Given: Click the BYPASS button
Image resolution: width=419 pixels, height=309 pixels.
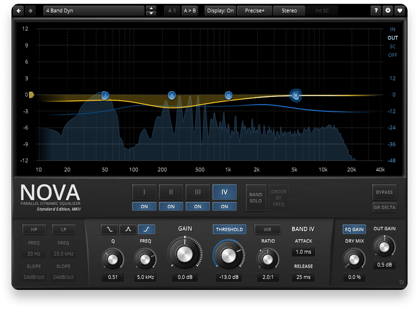Looking at the screenshot, I should tap(384, 192).
